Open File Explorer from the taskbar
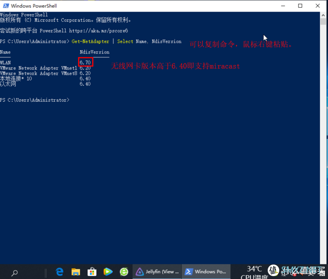Screen dimensions: 328x279 (x=76, y=272)
